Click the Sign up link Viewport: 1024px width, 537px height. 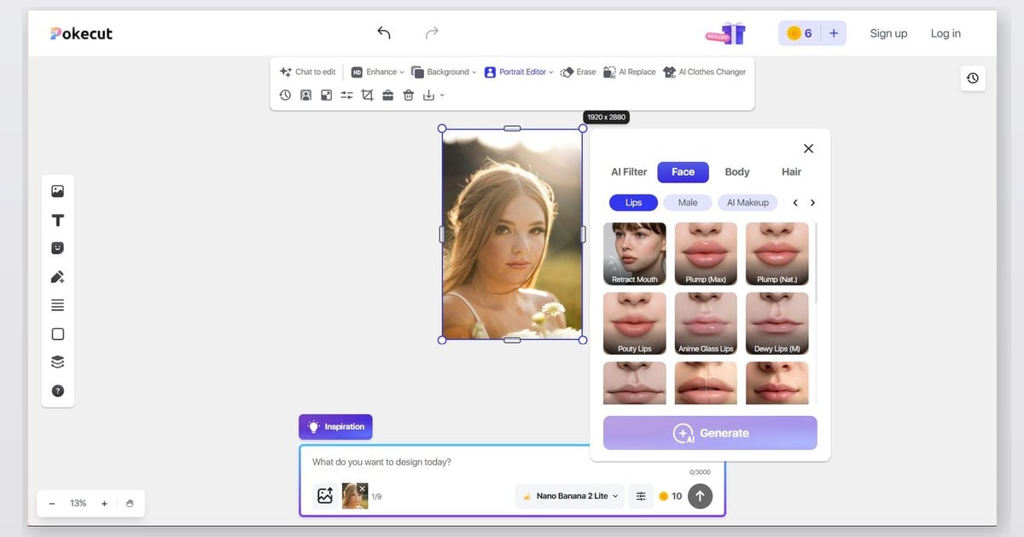point(888,33)
